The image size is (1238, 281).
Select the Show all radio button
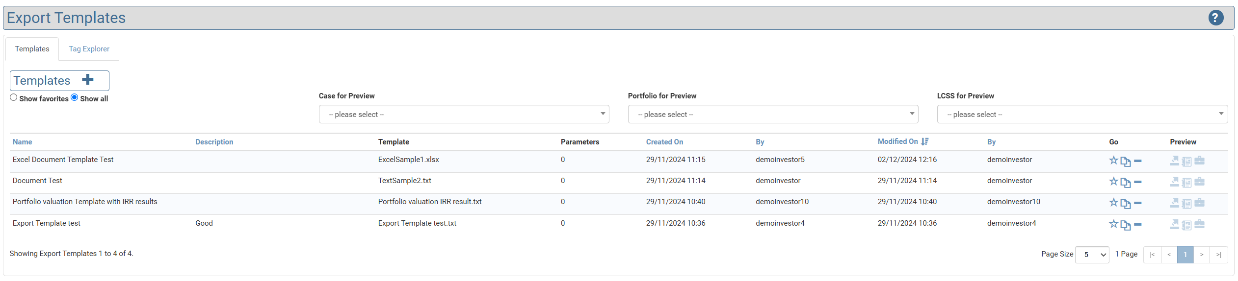[x=75, y=98]
